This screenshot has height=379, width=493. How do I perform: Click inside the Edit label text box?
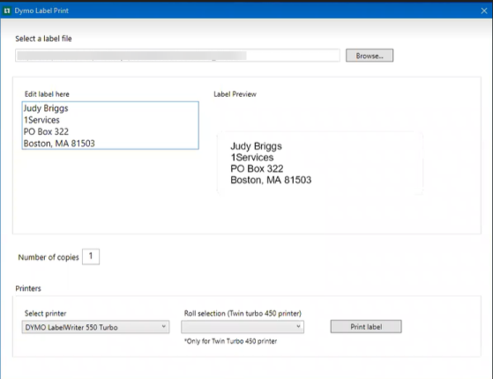click(x=110, y=125)
